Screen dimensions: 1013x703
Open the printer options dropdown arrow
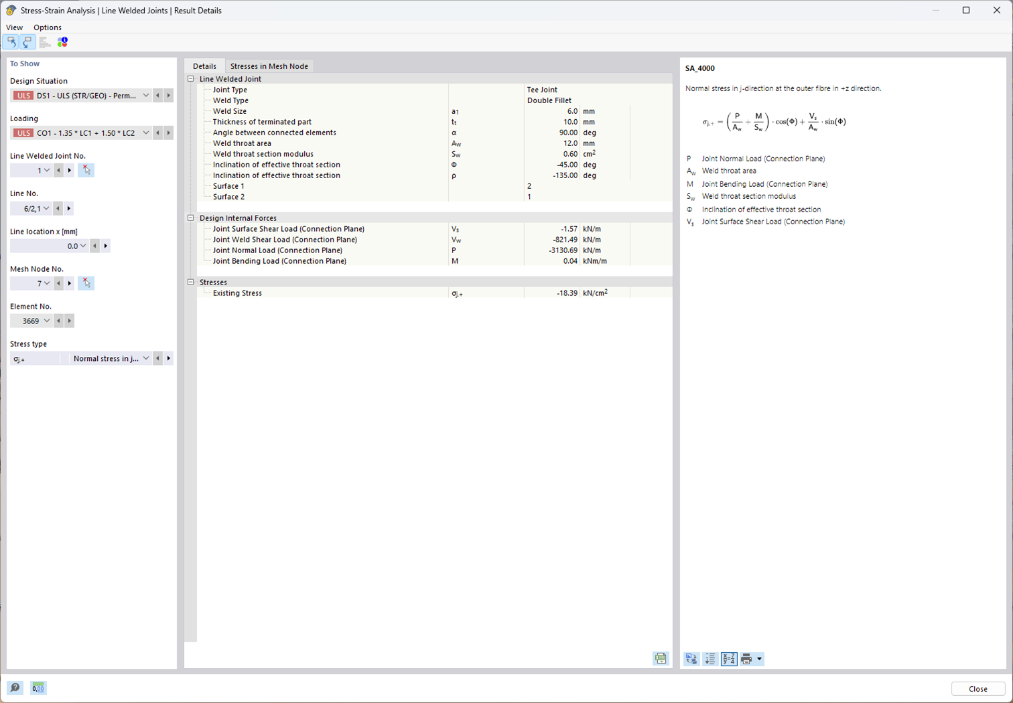point(760,659)
